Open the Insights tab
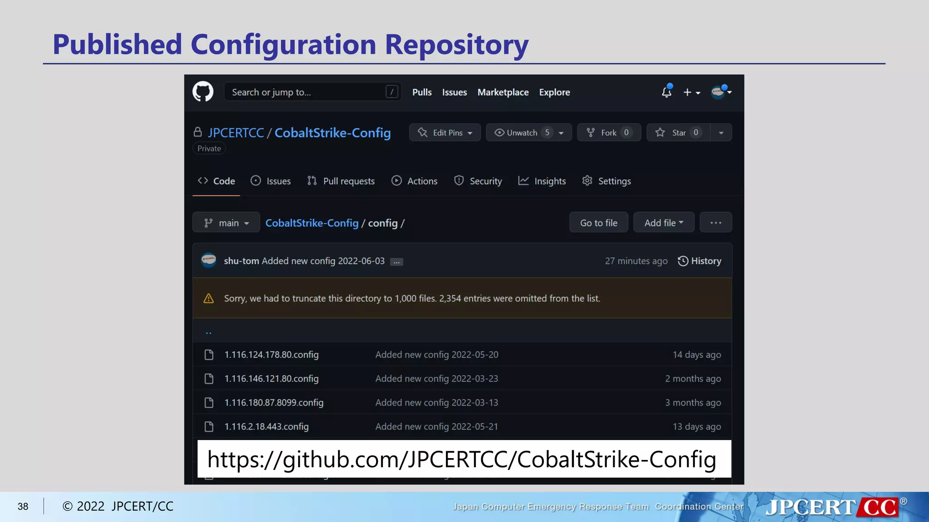929x522 pixels. pyautogui.click(x=542, y=181)
